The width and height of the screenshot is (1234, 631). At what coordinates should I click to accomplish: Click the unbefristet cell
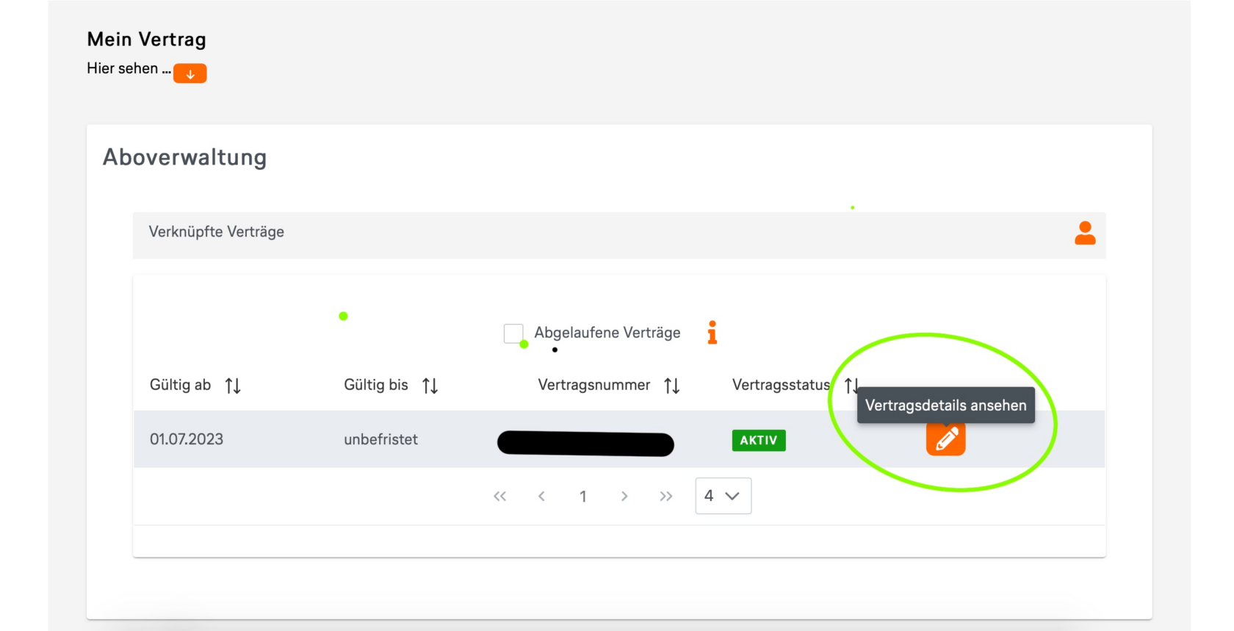pos(380,439)
